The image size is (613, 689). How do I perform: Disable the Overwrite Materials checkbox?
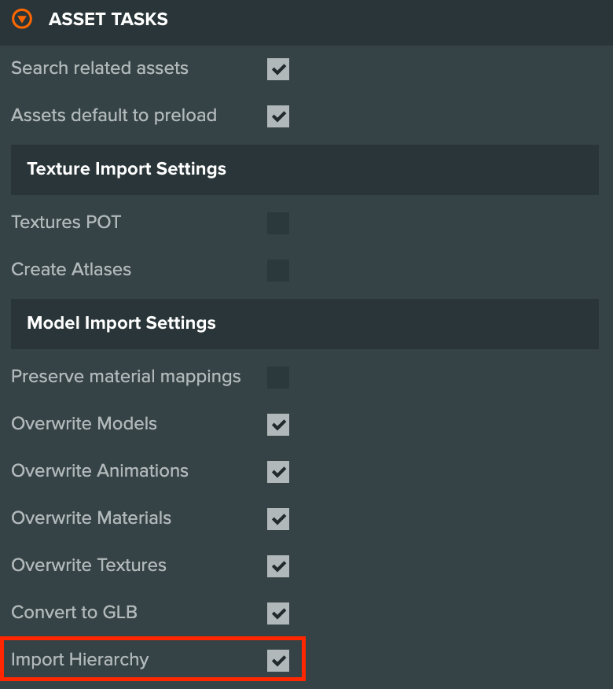(278, 519)
